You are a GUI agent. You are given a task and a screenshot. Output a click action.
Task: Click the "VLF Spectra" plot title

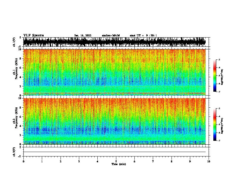[x=34, y=35]
